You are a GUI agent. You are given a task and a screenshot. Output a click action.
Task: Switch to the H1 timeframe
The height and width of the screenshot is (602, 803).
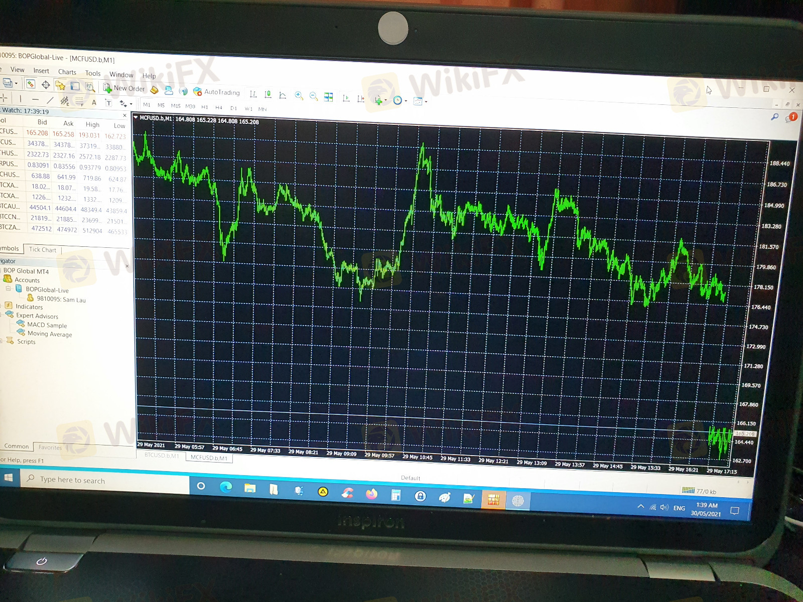click(205, 107)
